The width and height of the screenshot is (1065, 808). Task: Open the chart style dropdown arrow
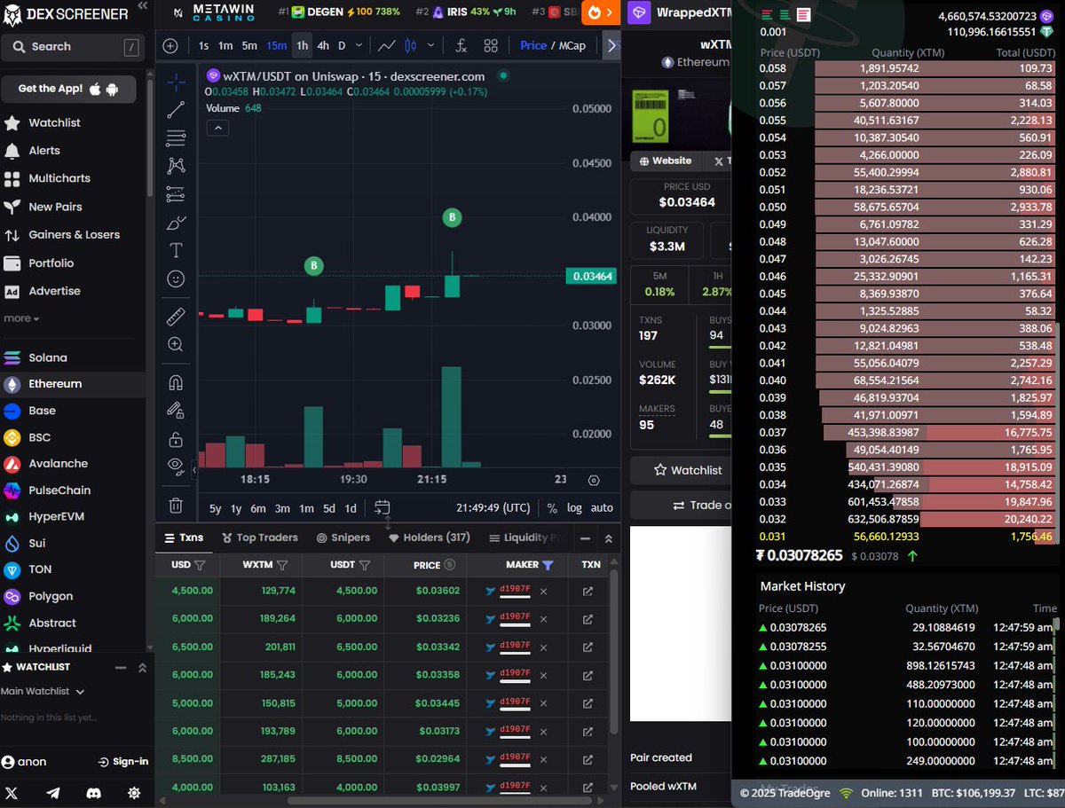pyautogui.click(x=431, y=45)
